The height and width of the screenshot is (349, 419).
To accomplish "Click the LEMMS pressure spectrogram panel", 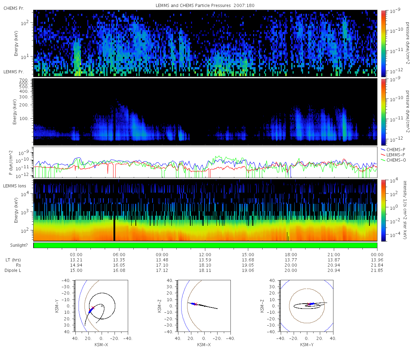I will (x=205, y=112).
